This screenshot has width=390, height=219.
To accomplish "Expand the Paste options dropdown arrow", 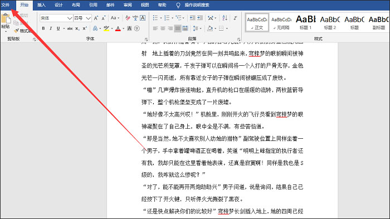I will tap(6, 32).
